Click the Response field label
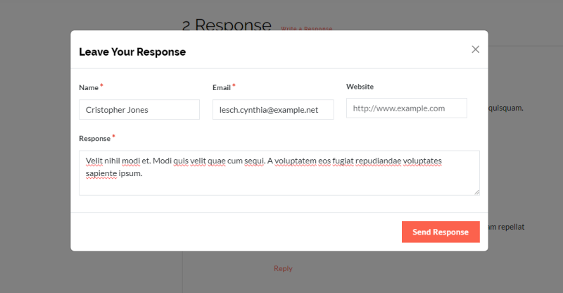 pos(95,139)
